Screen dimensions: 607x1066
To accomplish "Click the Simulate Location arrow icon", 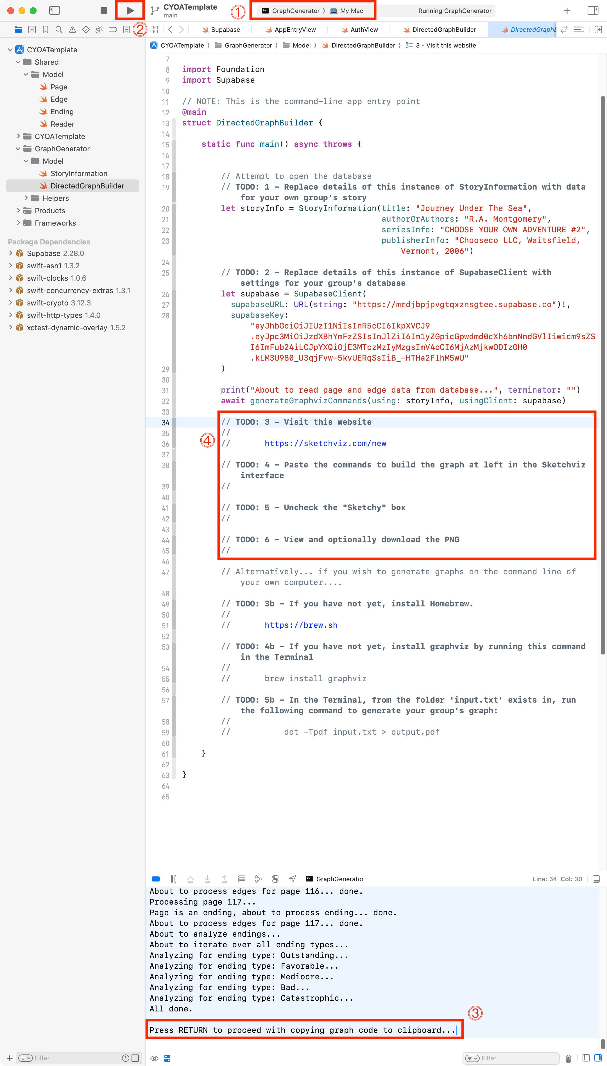I will 292,879.
